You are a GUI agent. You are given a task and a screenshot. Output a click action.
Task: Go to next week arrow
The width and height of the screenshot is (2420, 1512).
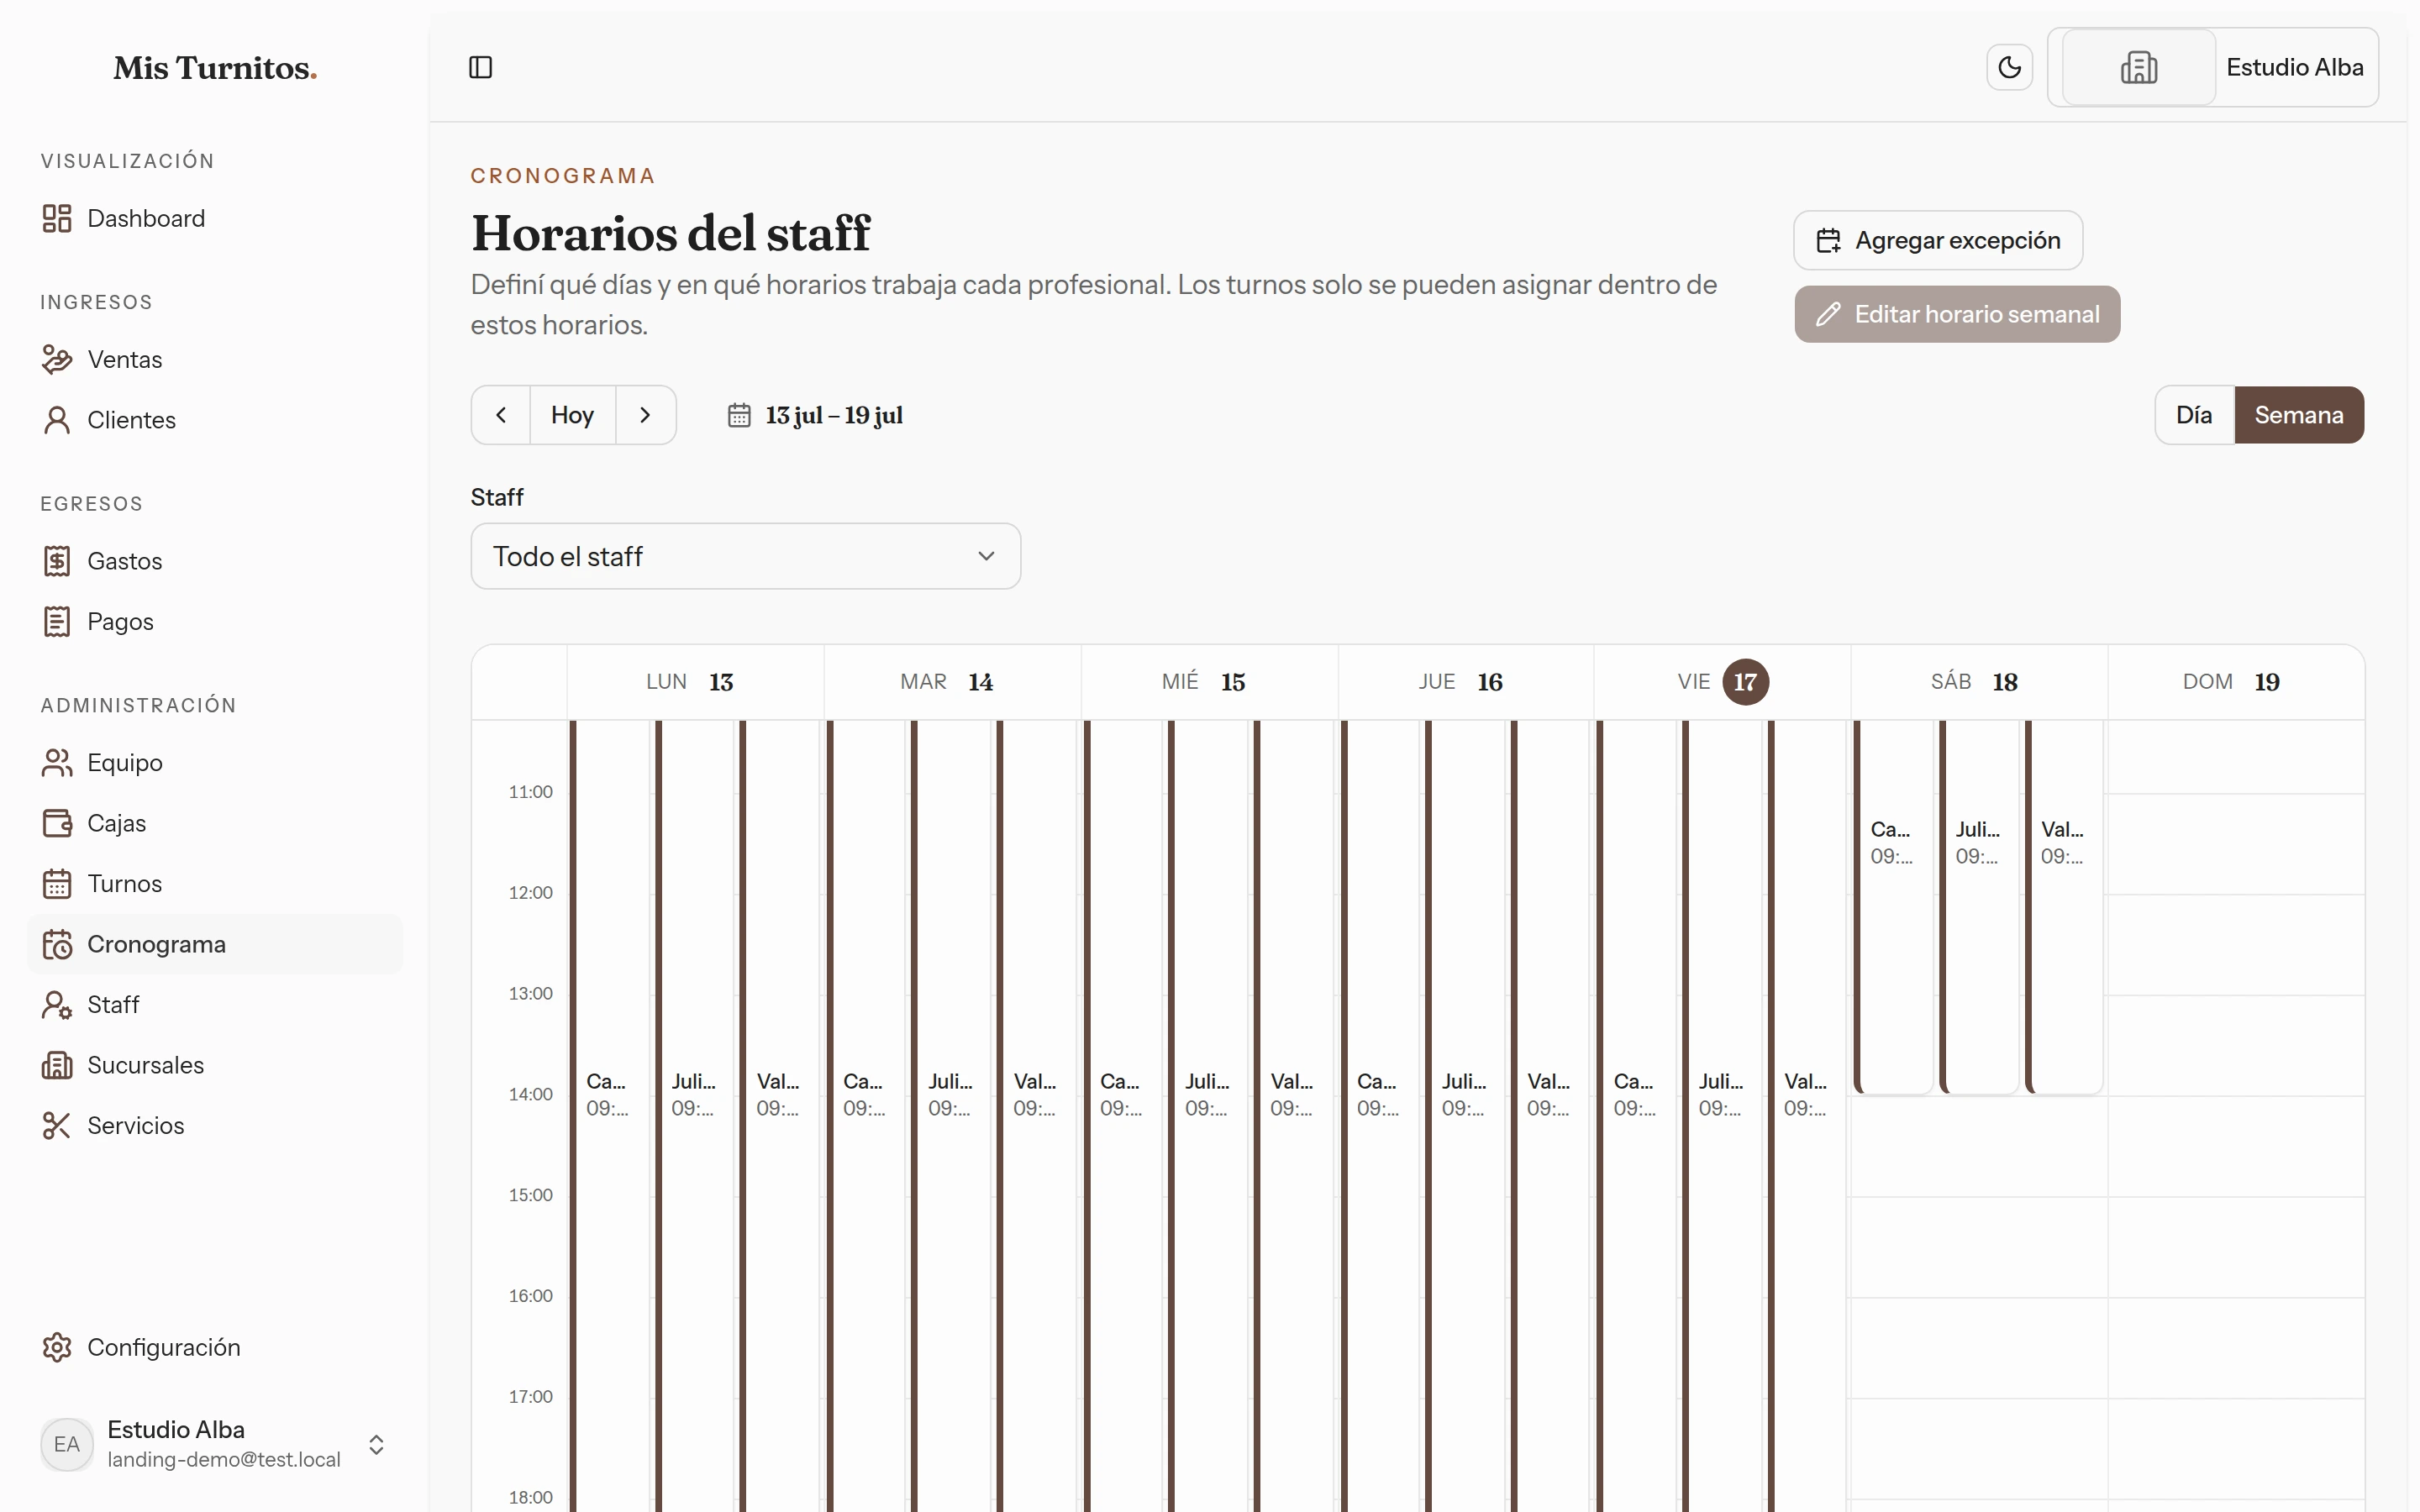pos(645,415)
